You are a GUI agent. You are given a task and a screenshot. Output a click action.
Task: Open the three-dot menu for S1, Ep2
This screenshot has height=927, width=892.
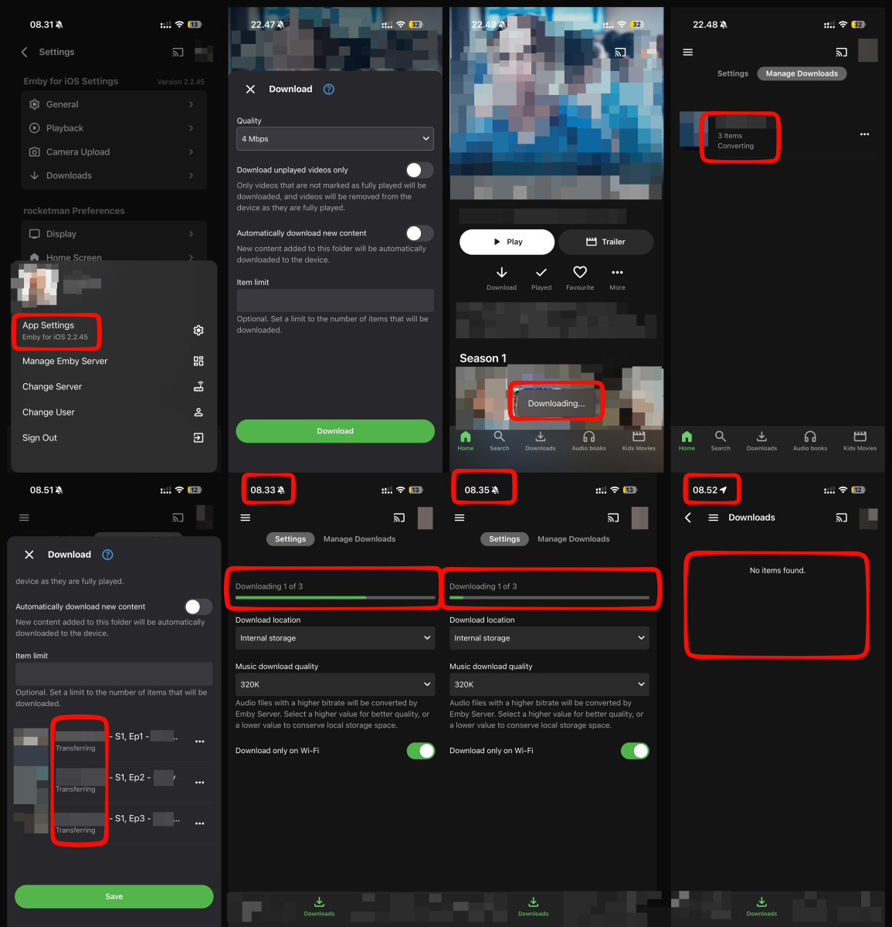200,783
